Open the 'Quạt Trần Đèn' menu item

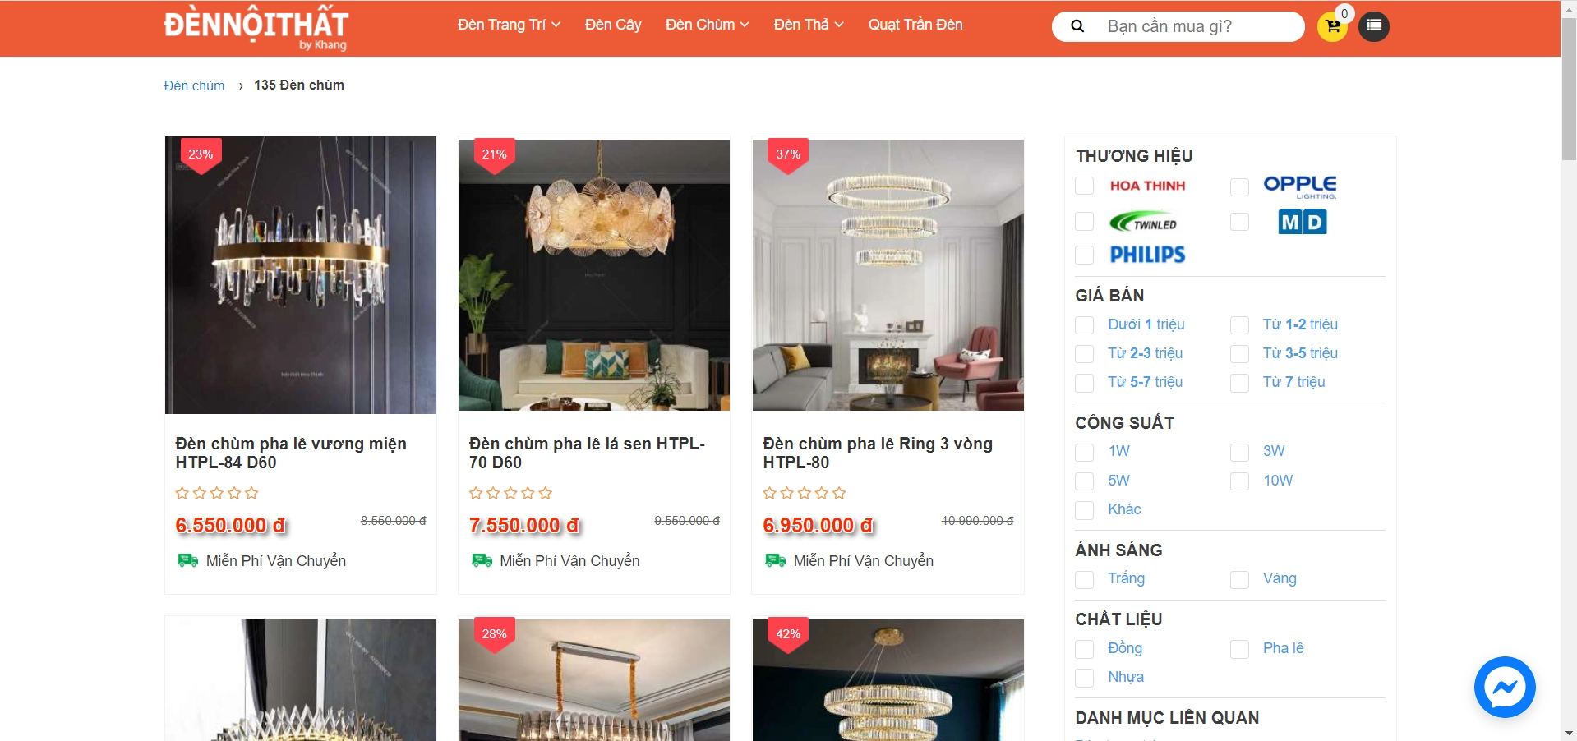point(915,25)
